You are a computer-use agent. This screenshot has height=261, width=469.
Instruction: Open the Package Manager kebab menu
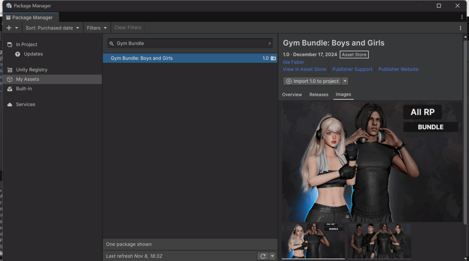tap(460, 28)
